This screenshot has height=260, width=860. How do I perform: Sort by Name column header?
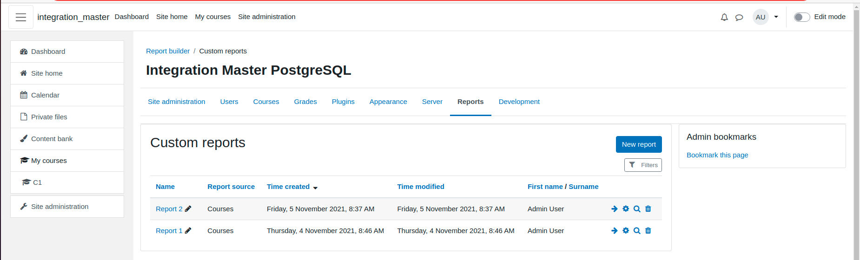(x=165, y=187)
